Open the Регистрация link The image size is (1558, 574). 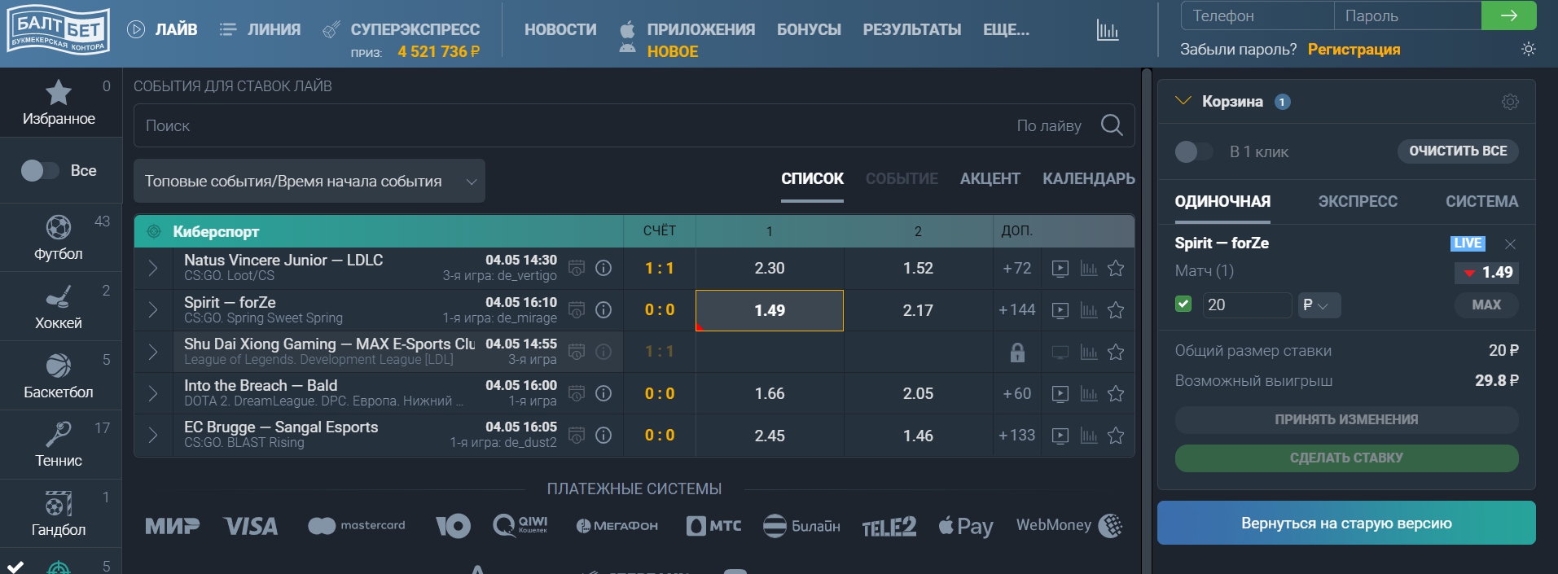click(x=1354, y=50)
